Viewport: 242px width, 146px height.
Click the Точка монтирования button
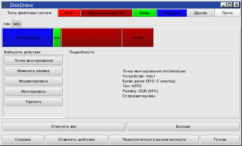click(x=34, y=61)
